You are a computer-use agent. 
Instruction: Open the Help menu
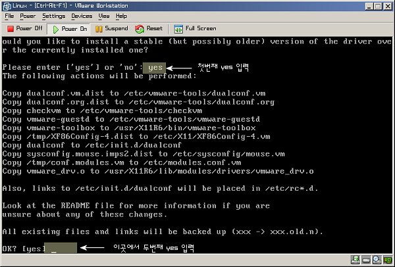(121, 16)
